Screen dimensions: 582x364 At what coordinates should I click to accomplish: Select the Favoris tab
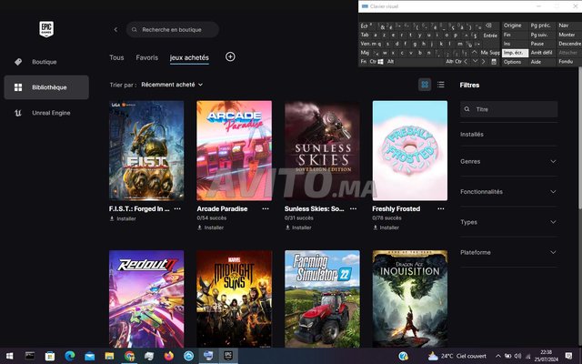coord(146,57)
